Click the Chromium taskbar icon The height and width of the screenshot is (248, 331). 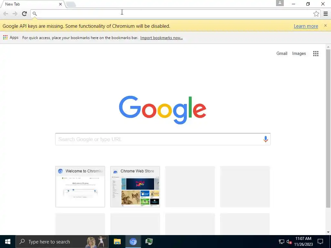click(133, 242)
